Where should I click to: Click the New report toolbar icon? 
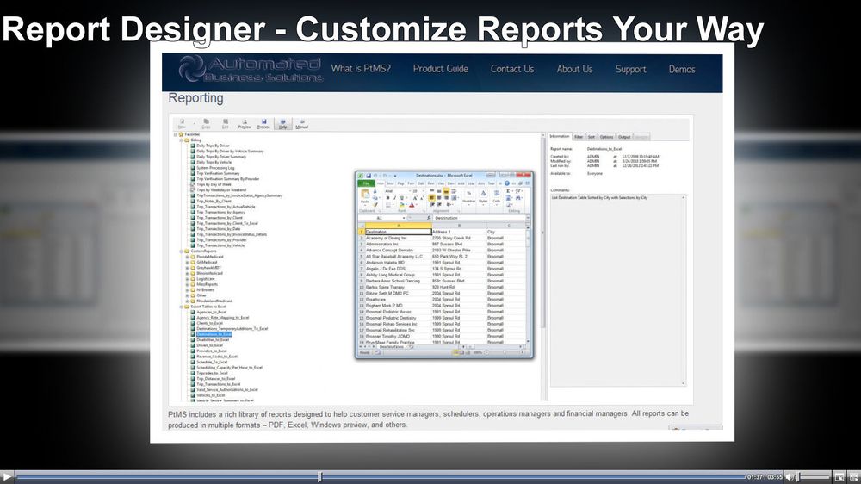tap(182, 124)
